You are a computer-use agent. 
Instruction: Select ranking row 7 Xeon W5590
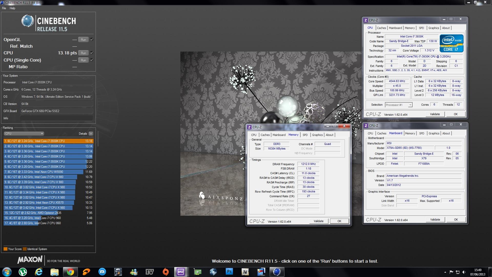[x=48, y=172]
